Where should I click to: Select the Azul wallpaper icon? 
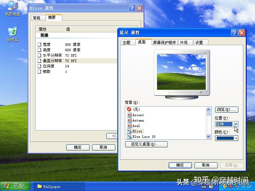pos(129,126)
